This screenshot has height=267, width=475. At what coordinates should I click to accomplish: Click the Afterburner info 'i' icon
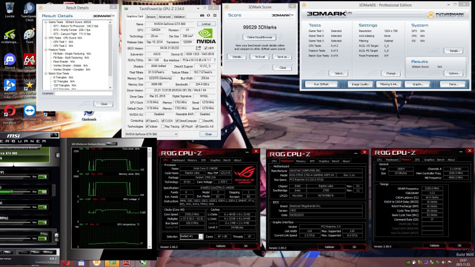point(57,155)
